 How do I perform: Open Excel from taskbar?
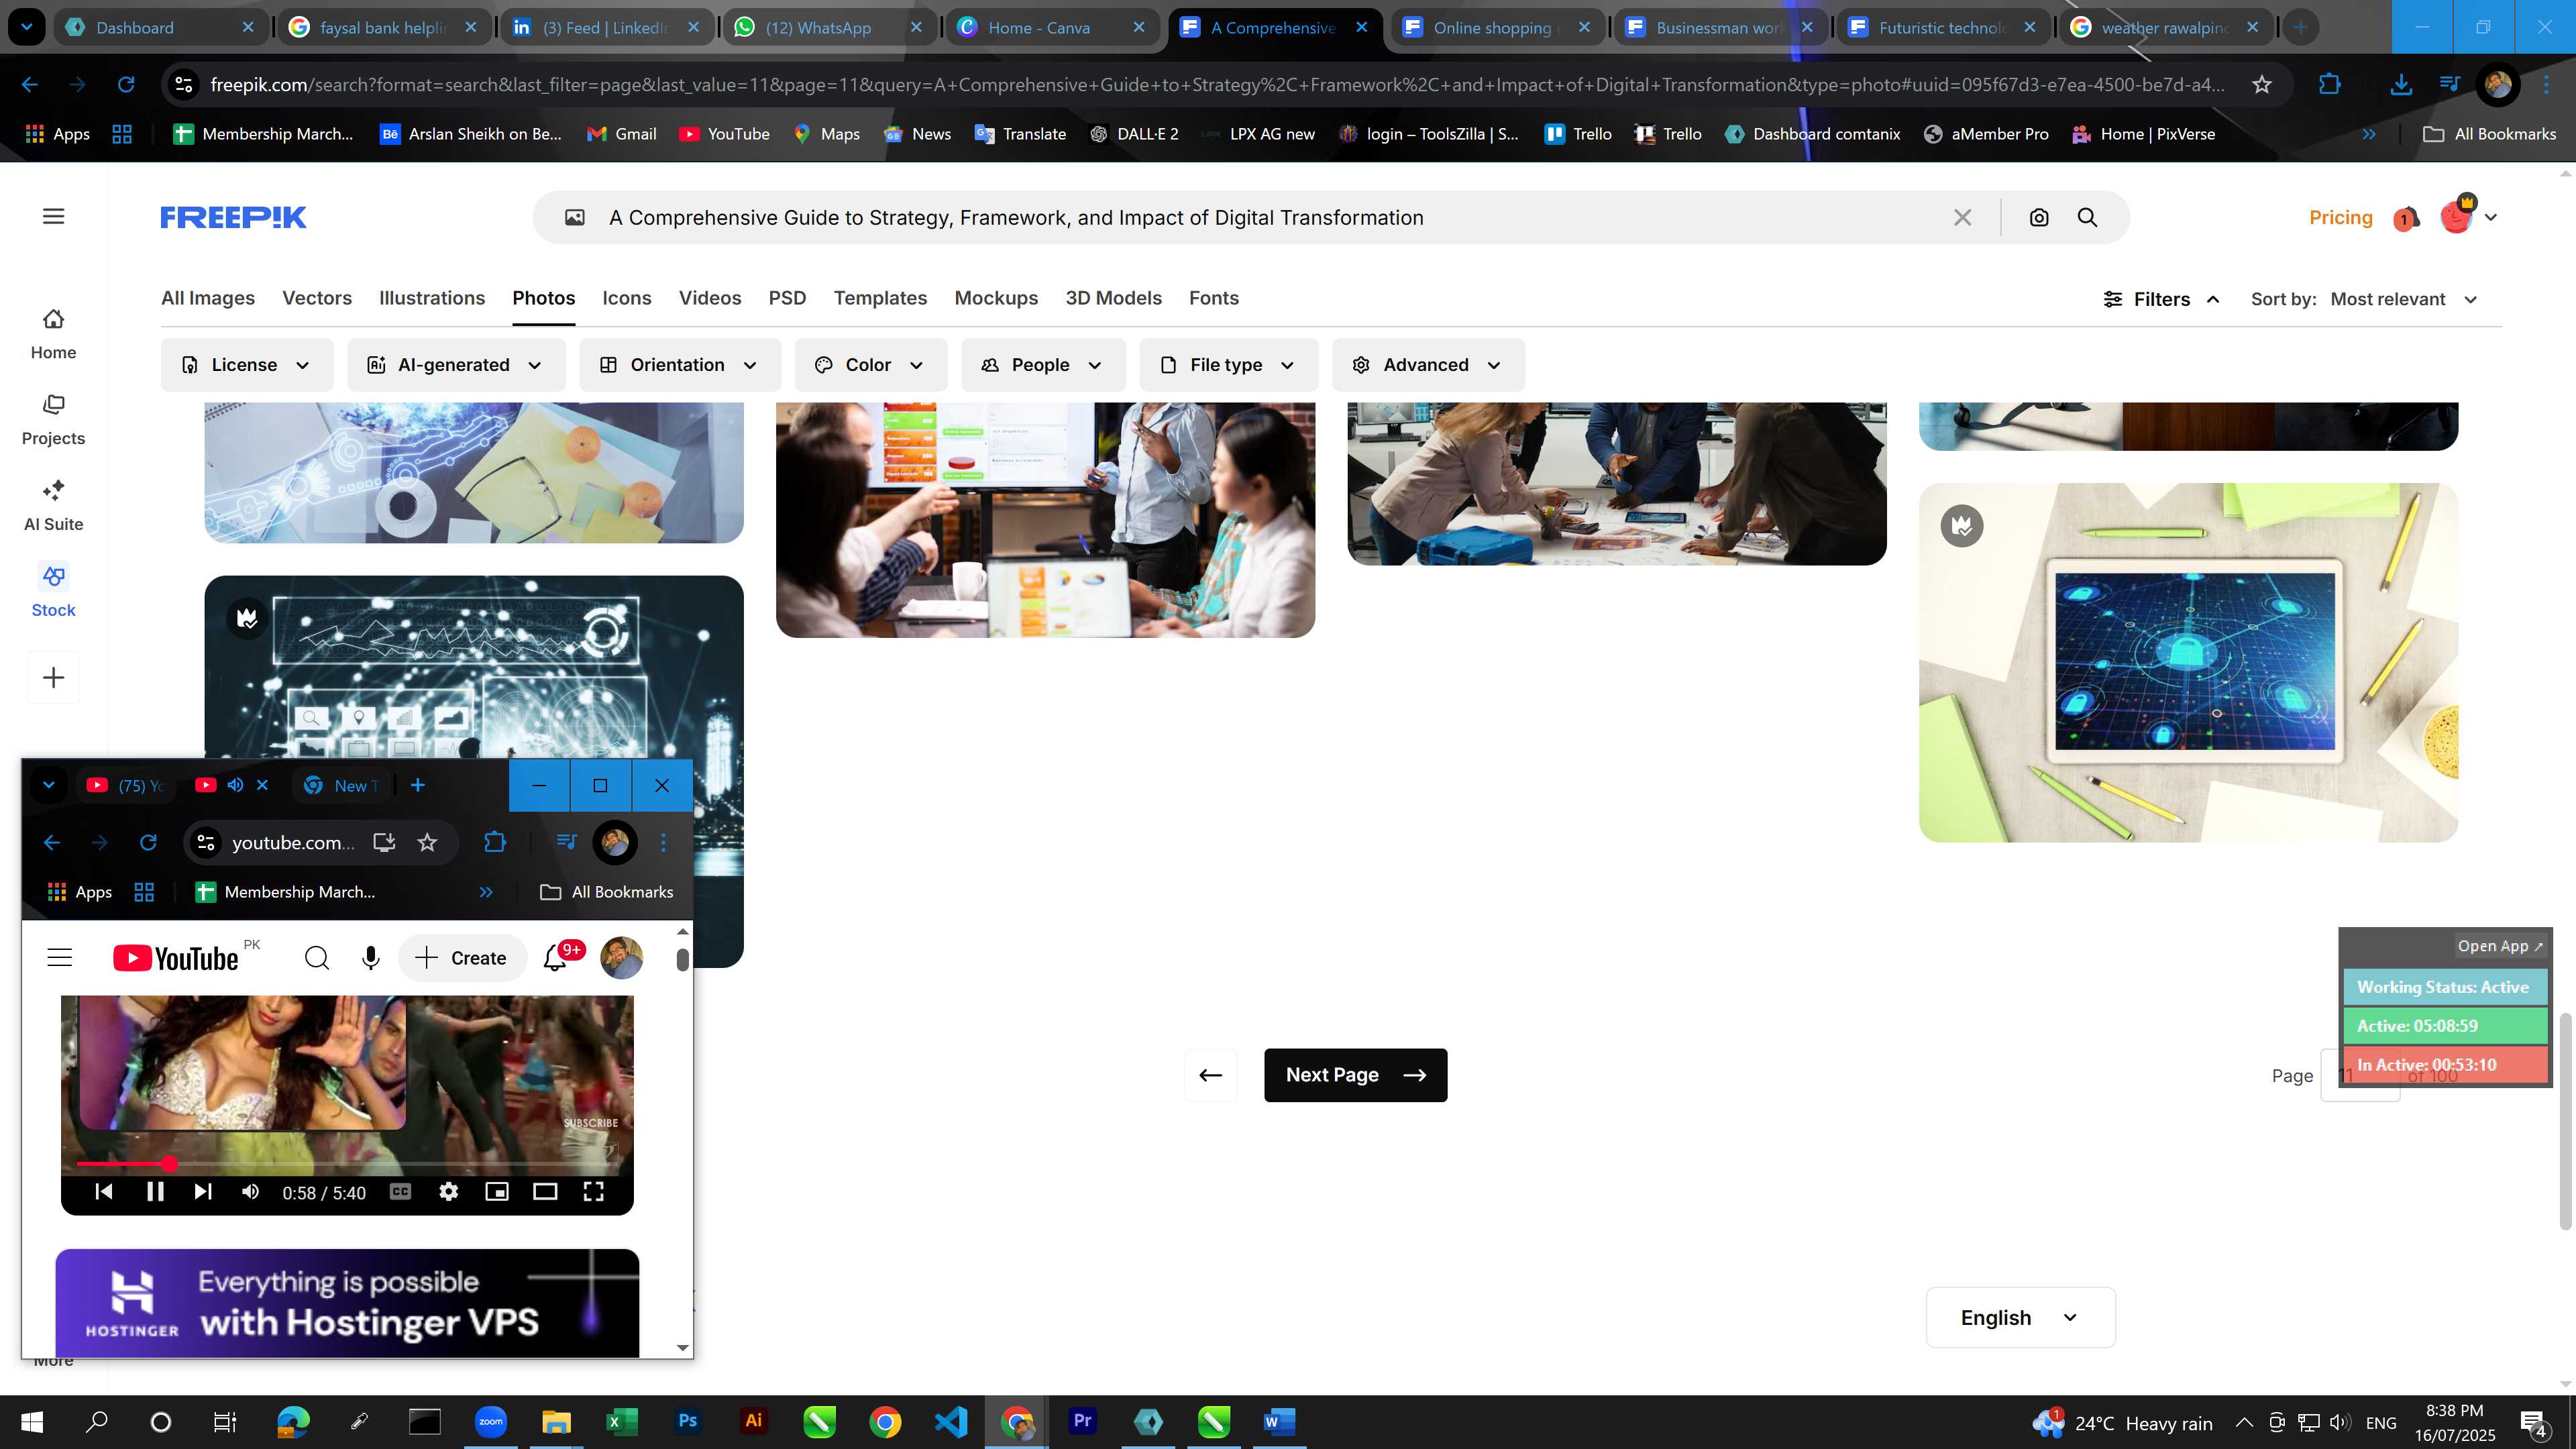pyautogui.click(x=621, y=1421)
